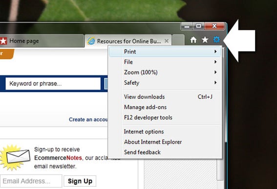
Task: Close the browser window
Action: [214, 26]
